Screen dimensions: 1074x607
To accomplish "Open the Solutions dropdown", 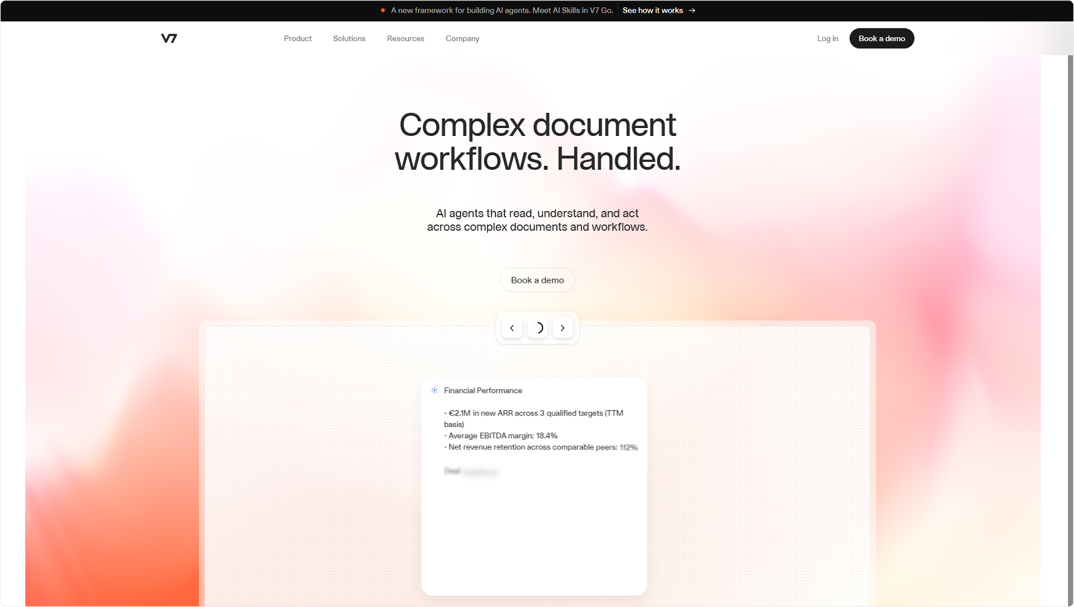I will [x=349, y=38].
